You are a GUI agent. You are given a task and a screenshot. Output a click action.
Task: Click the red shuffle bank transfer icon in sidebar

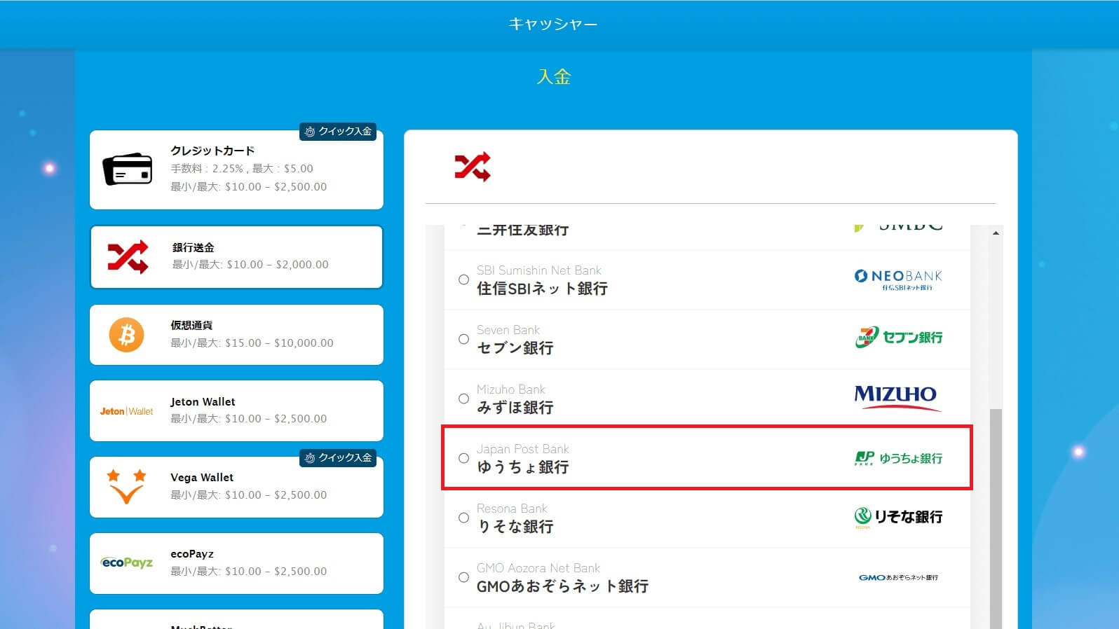tap(128, 256)
